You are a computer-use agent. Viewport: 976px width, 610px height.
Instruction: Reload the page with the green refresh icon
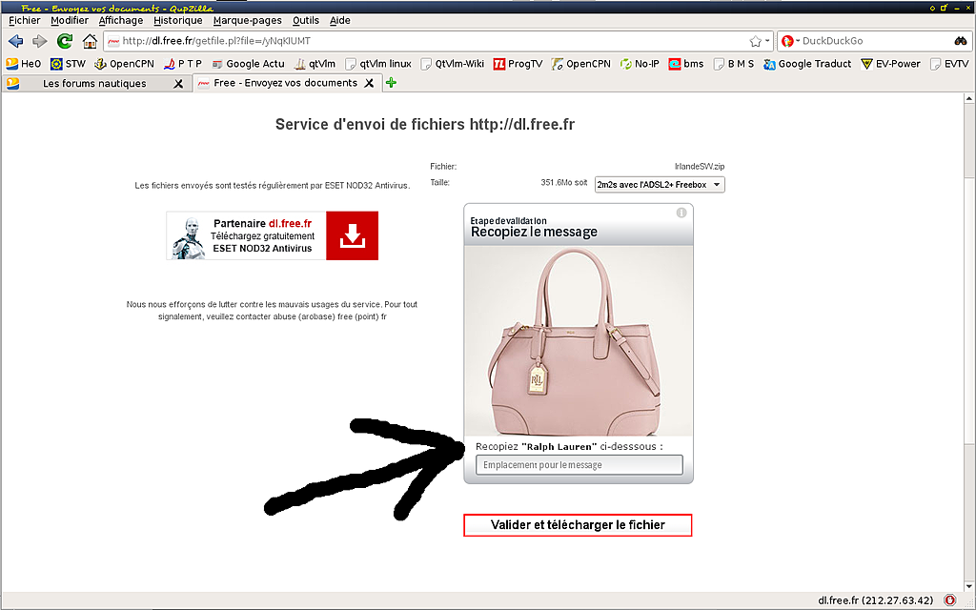65,41
